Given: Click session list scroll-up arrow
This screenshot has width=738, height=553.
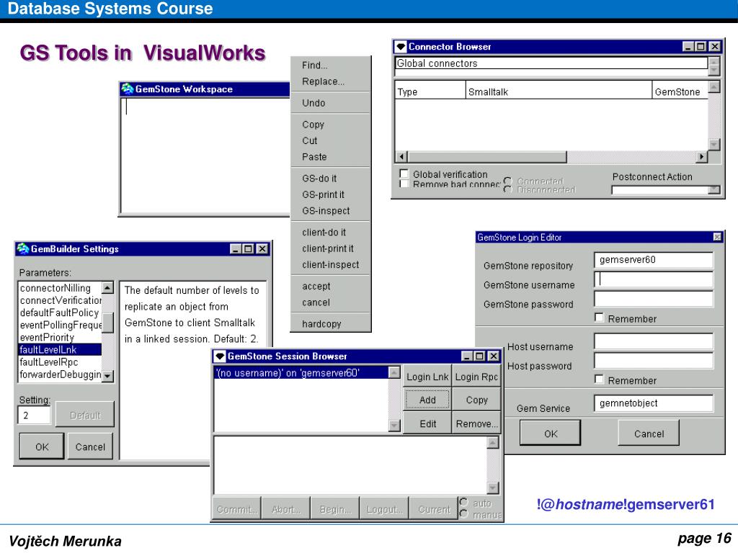Looking at the screenshot, I should pyautogui.click(x=394, y=372).
